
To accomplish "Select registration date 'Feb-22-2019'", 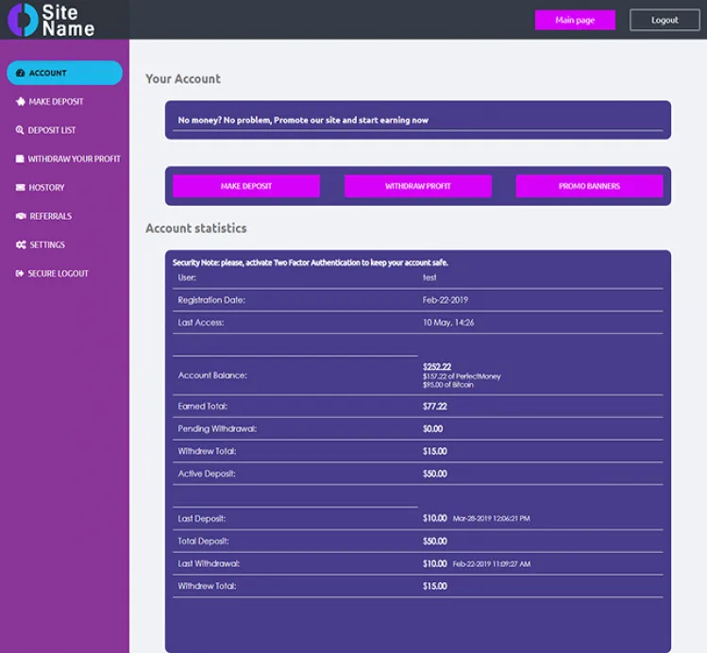I will click(446, 300).
